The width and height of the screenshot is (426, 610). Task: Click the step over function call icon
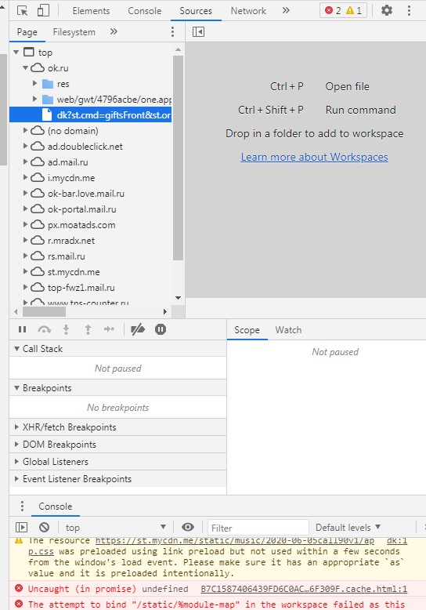coord(45,330)
